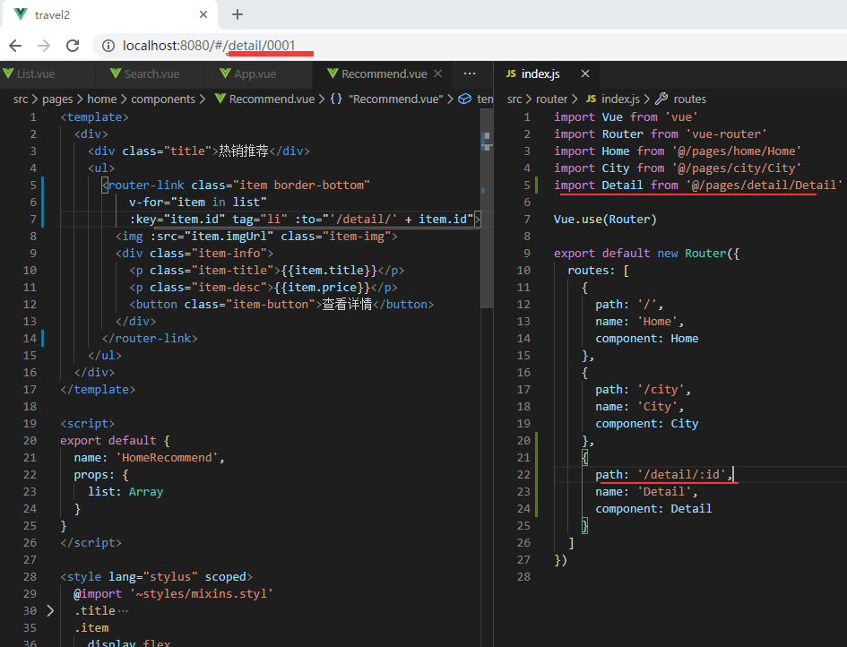The width and height of the screenshot is (847, 647).
Task: Click the browser back arrow
Action: click(x=16, y=46)
